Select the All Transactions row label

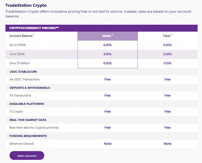(20, 95)
